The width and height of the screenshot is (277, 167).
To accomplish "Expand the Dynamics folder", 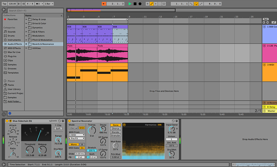I will pyautogui.click(x=26, y=28).
